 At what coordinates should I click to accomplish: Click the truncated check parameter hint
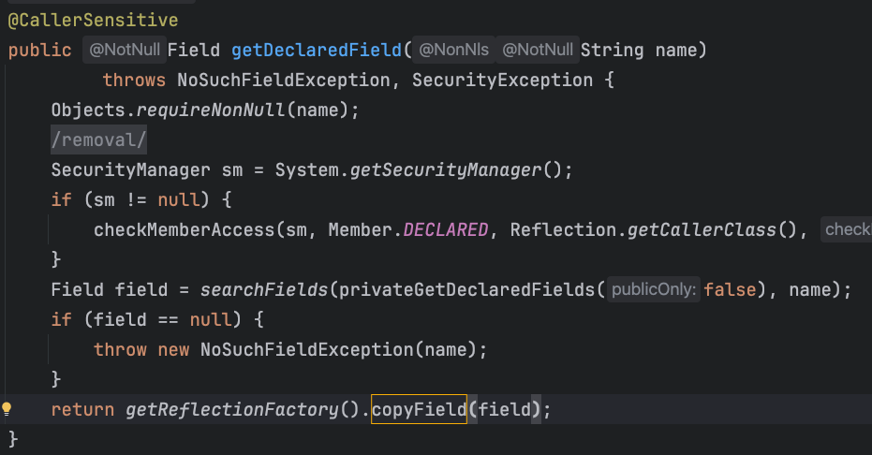pyautogui.click(x=847, y=229)
